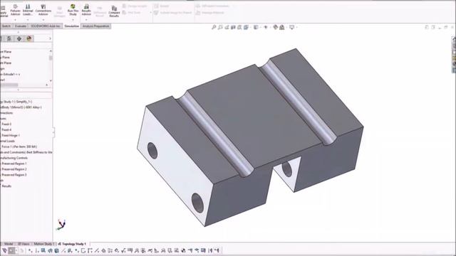Select Fixed-3 fixture in study tree
This screenshot has height=256, width=456.
6,124
